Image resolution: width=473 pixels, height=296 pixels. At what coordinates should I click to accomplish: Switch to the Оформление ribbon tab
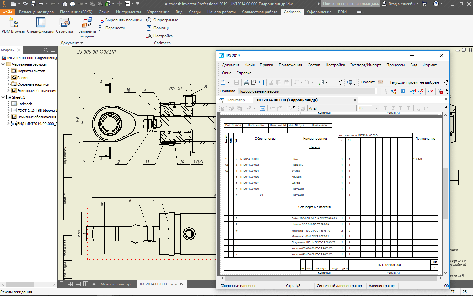(319, 12)
